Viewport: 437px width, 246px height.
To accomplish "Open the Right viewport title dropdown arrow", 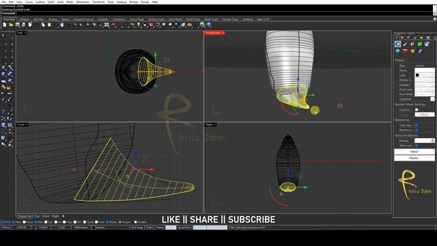I will click(x=215, y=124).
